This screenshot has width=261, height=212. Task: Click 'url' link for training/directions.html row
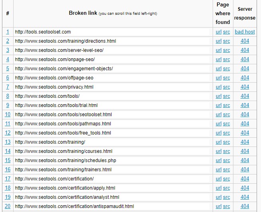point(218,41)
